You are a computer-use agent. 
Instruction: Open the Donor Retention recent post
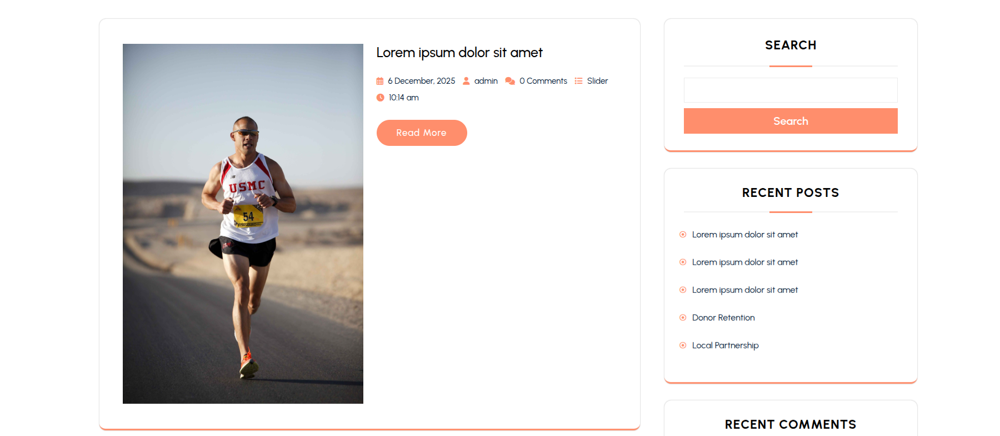[723, 318]
